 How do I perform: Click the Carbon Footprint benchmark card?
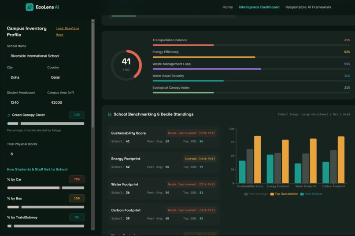[164, 214]
